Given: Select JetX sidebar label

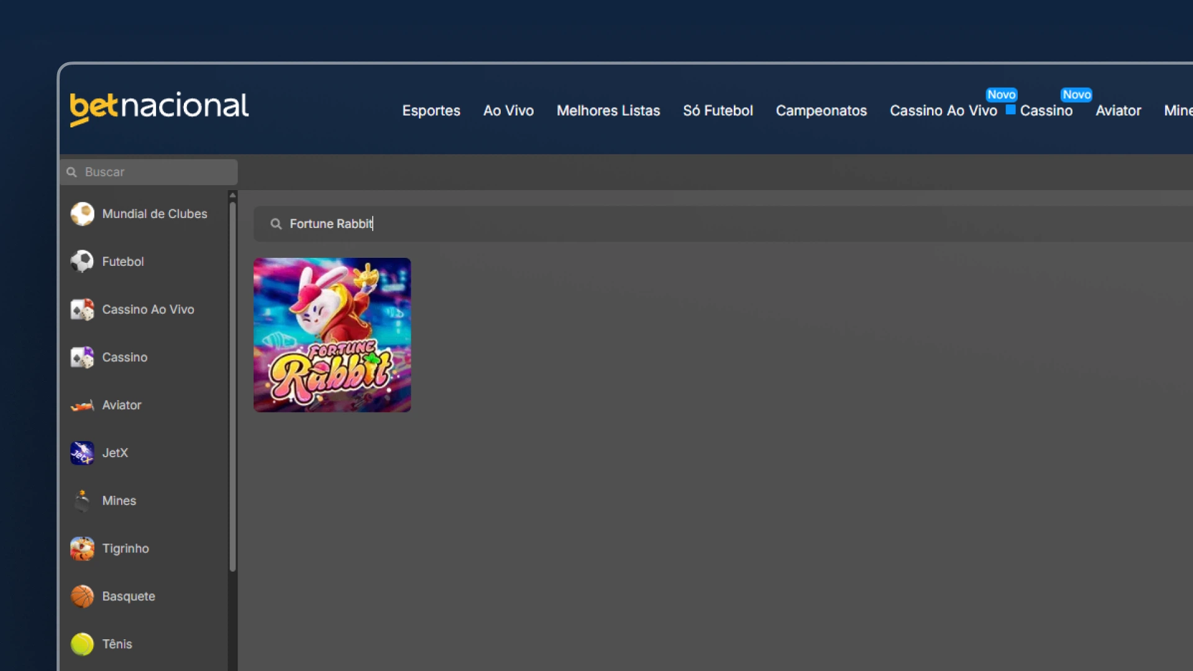Looking at the screenshot, I should coord(115,453).
